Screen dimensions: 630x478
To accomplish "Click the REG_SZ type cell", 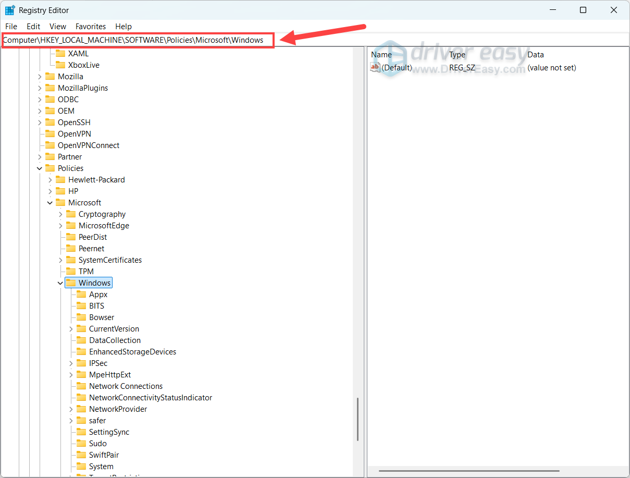I will pyautogui.click(x=462, y=67).
